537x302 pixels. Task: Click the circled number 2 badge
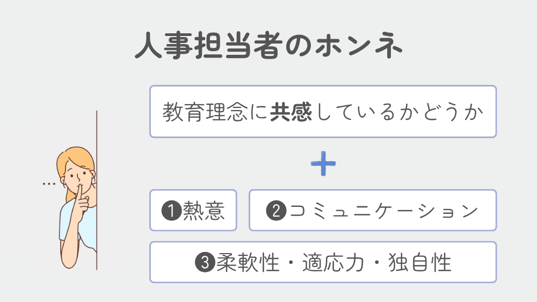276,211
